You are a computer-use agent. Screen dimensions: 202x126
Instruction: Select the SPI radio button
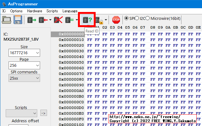coord(126,18)
